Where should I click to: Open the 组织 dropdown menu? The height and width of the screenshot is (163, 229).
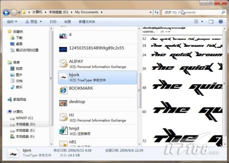coord(12,22)
